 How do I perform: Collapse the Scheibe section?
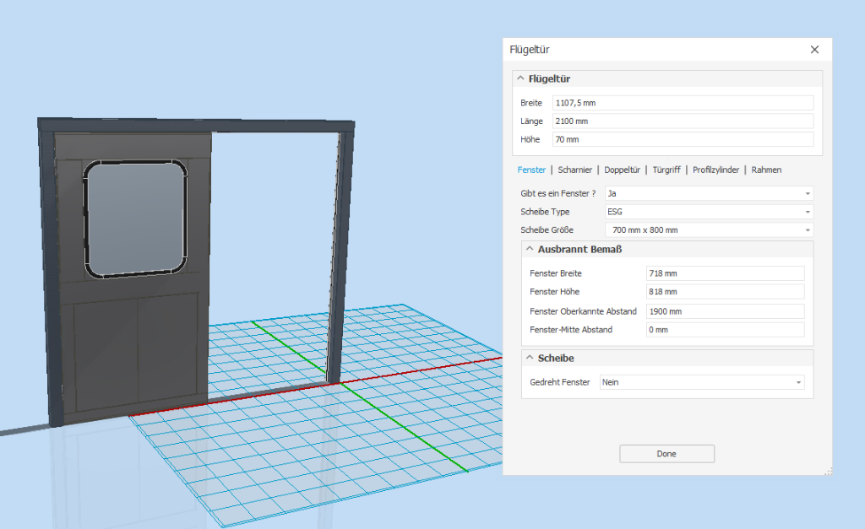tap(530, 359)
